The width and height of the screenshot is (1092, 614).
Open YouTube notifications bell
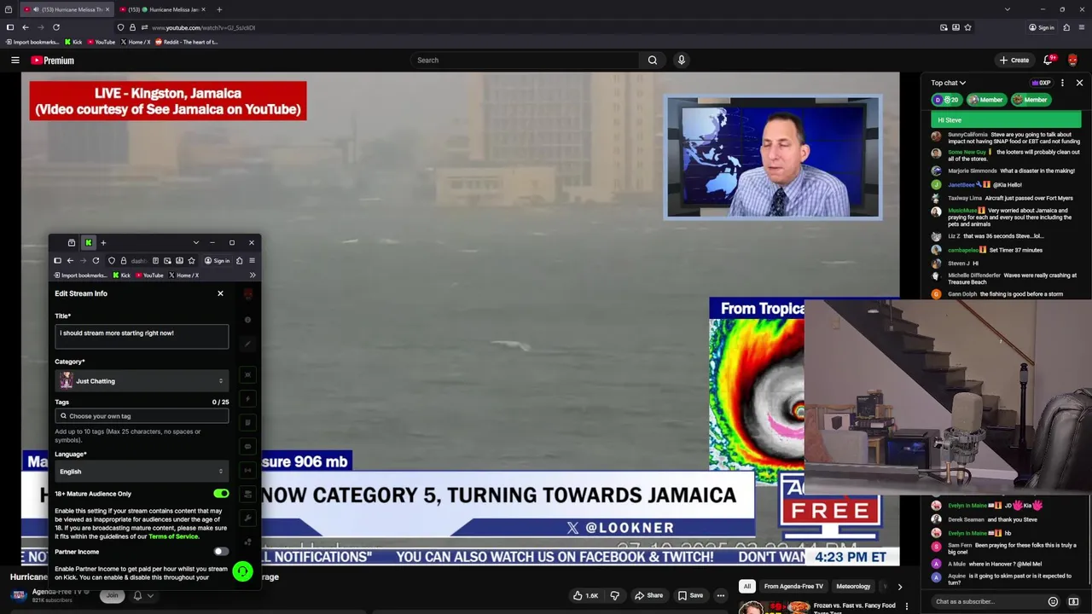pos(1048,61)
